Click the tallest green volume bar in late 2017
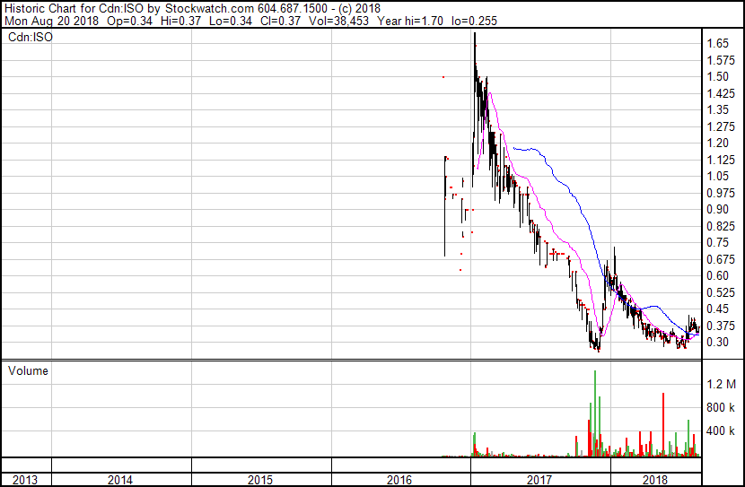Viewport: 745px width, 487px height. (x=595, y=413)
